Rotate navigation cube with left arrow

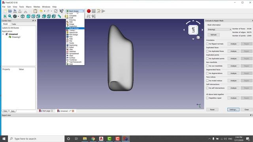(x=184, y=30)
